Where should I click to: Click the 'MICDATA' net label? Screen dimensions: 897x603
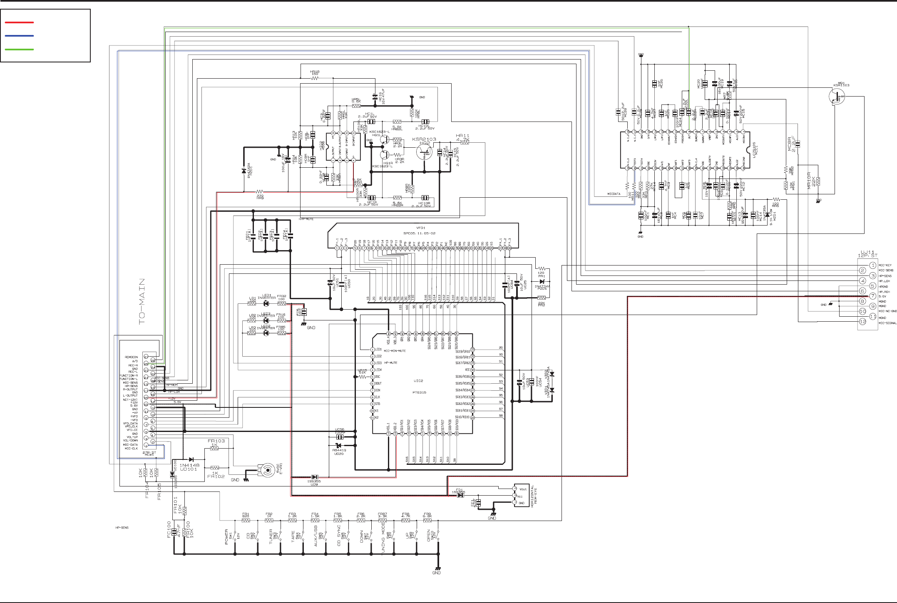pos(614,194)
